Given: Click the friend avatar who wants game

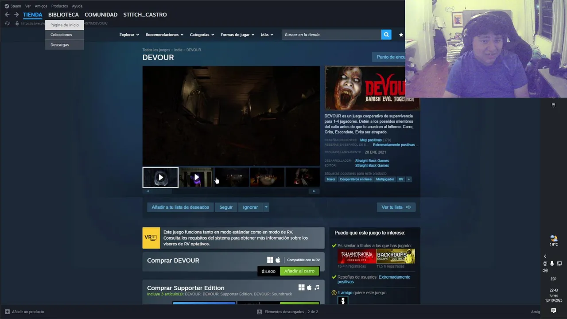Looking at the screenshot, I should pos(343,300).
